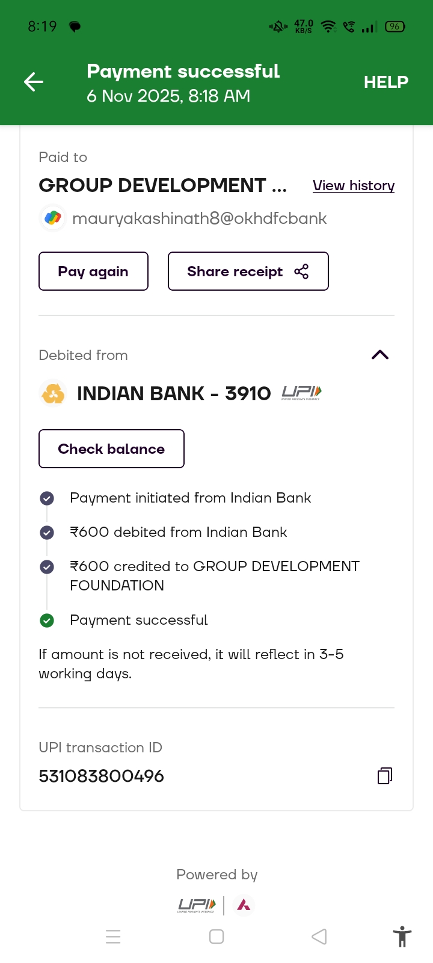This screenshot has height=963, width=433.
Task: Tap the green Payment successful checkmark
Action: click(x=47, y=621)
